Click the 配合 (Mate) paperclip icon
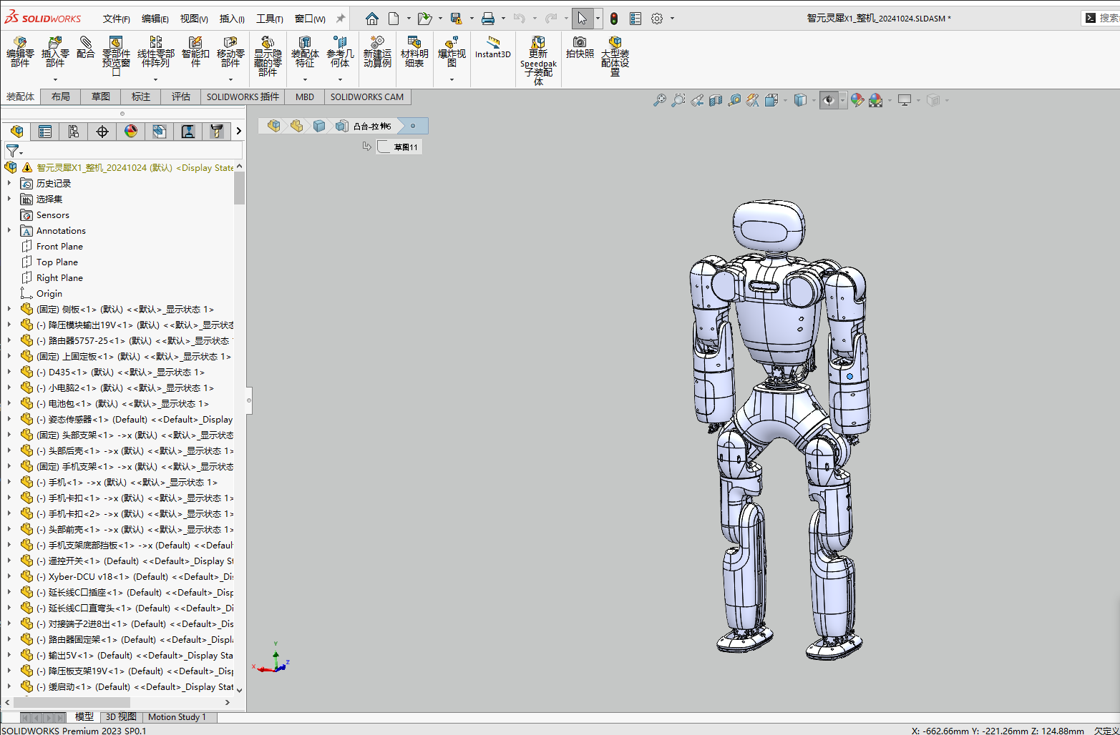Image resolution: width=1120 pixels, height=735 pixels. click(x=85, y=43)
